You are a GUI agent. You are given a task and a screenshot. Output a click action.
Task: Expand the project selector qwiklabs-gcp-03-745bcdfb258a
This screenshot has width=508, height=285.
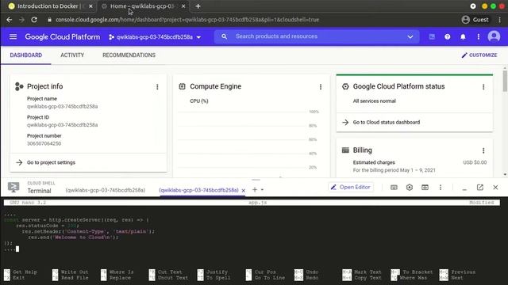pyautogui.click(x=155, y=37)
